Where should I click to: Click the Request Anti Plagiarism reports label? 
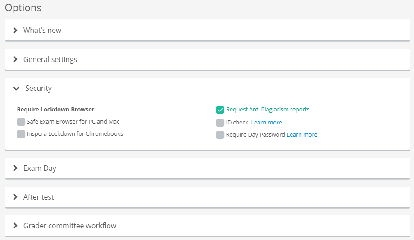pos(268,110)
